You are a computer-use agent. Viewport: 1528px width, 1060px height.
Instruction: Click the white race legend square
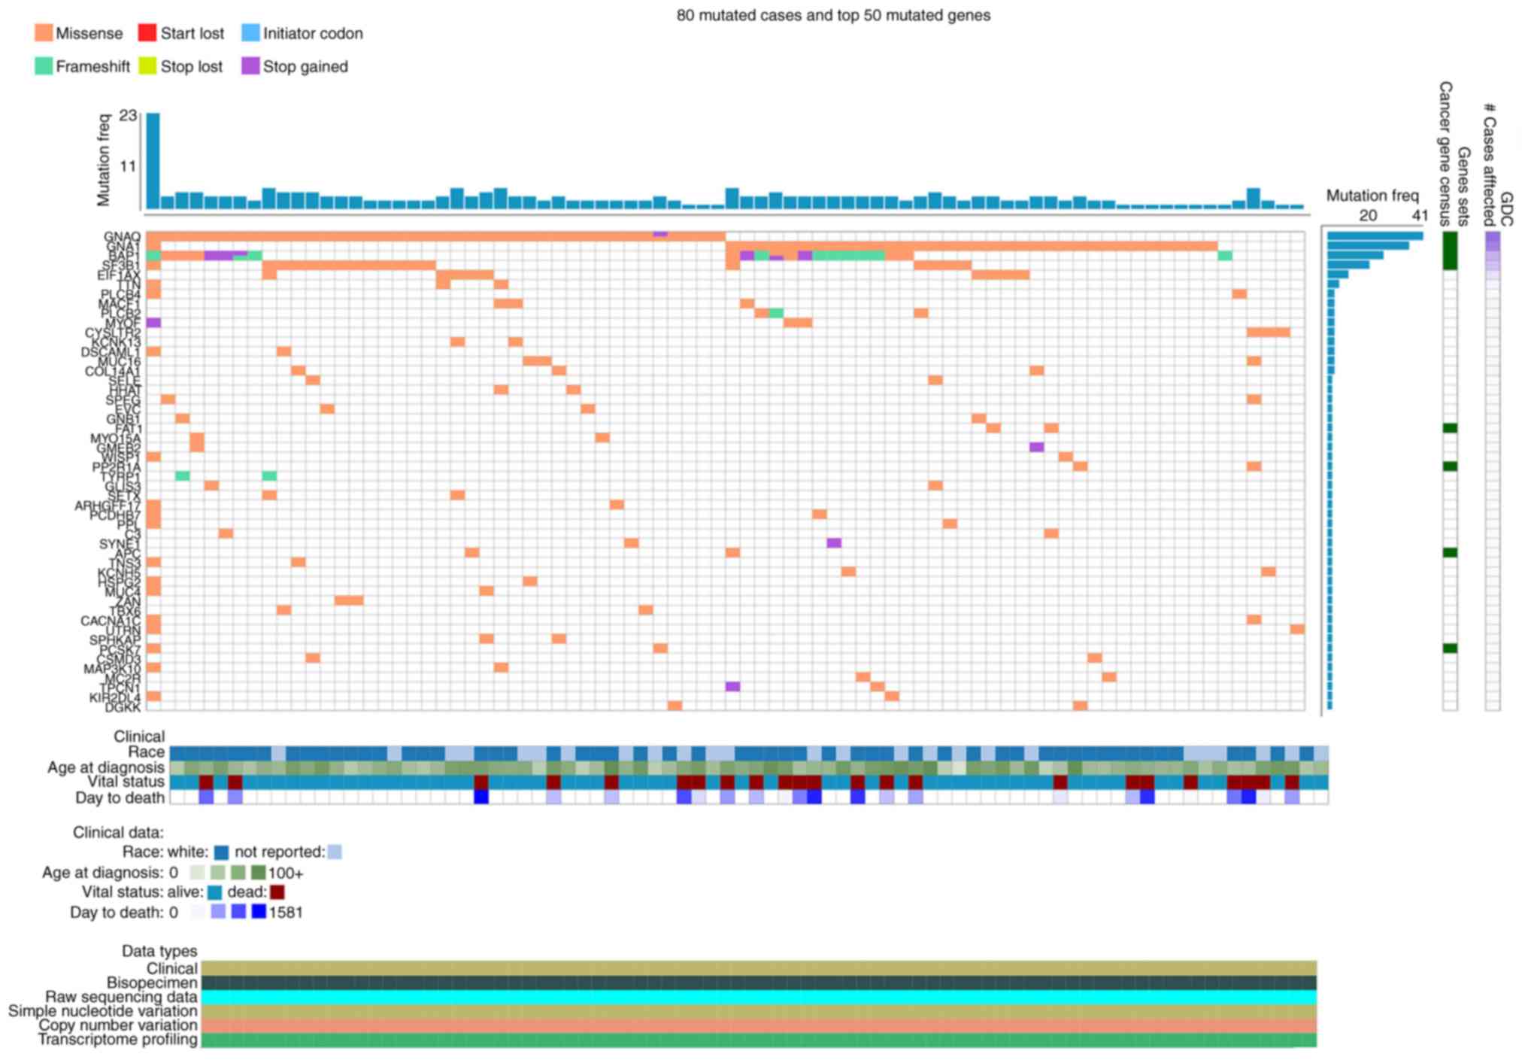click(x=221, y=852)
